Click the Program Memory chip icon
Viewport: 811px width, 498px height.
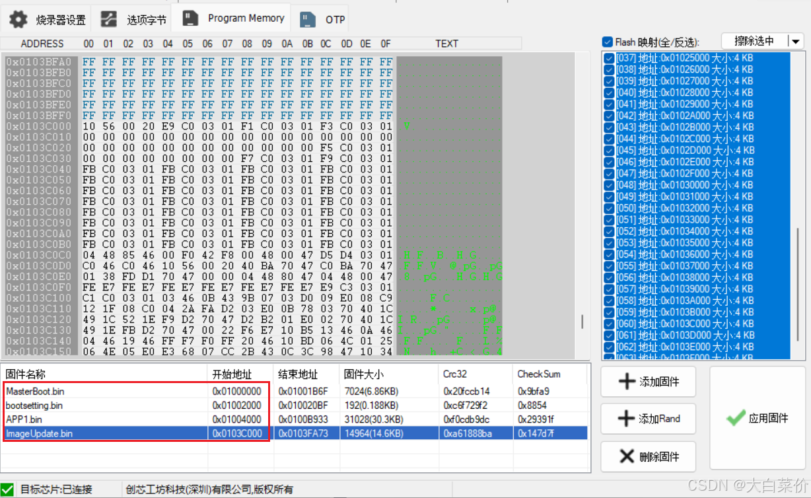click(x=191, y=18)
